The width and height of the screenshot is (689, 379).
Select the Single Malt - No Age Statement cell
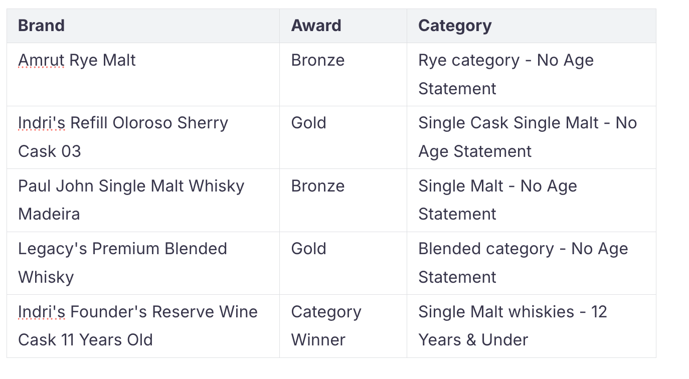(x=497, y=200)
